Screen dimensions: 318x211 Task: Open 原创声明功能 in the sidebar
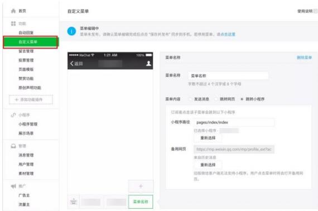click(x=30, y=88)
